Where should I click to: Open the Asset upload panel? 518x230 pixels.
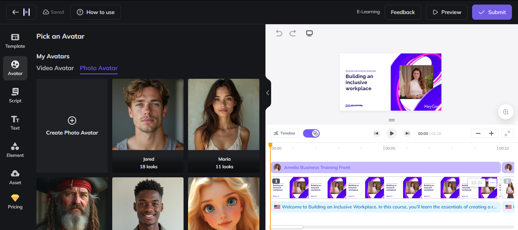15,177
